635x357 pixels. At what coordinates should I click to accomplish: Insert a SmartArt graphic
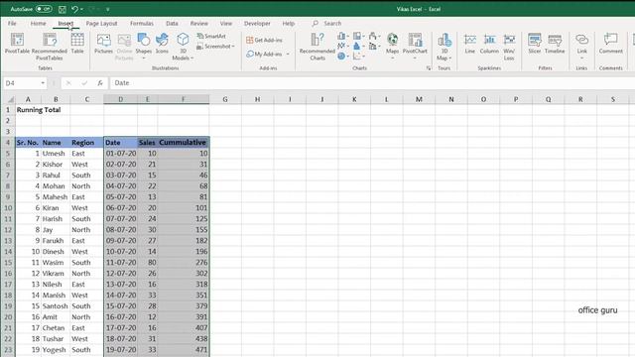click(x=211, y=36)
